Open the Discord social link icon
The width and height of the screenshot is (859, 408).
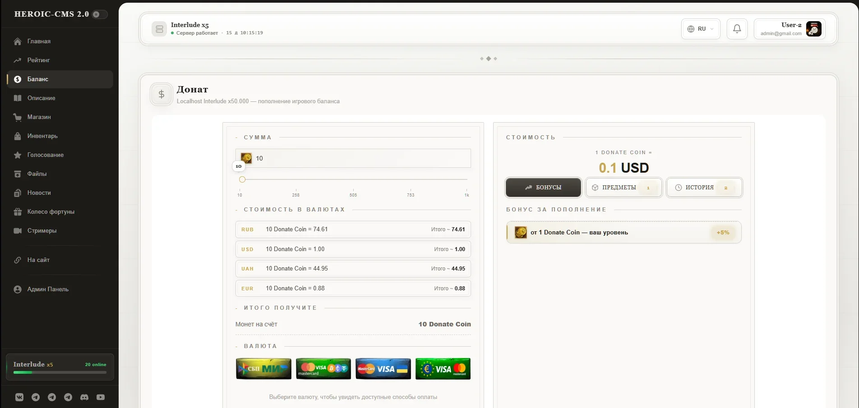pyautogui.click(x=84, y=397)
